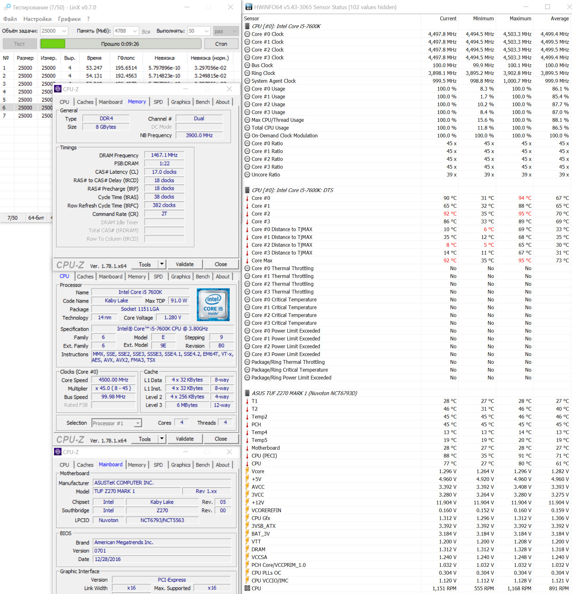The width and height of the screenshot is (572, 594).
Task: Select result row number 6 in LinX table
Action: point(25,107)
